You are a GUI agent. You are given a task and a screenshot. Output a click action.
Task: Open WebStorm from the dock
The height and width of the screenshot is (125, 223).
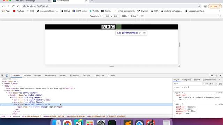78,123
